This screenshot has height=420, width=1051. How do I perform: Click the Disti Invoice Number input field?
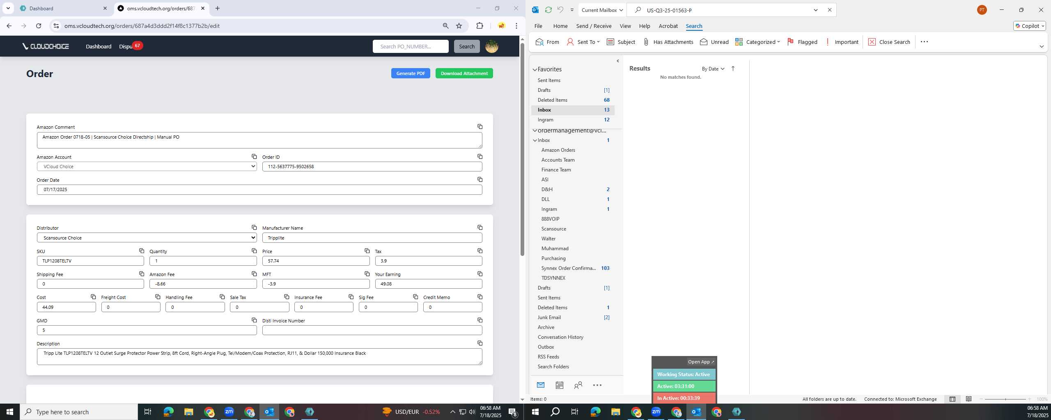click(x=372, y=330)
